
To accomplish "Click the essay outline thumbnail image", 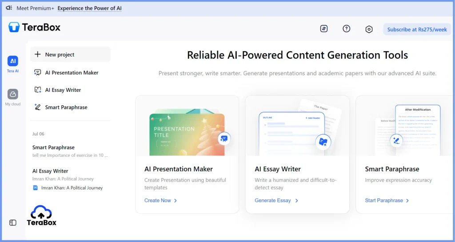I will 291,134.
